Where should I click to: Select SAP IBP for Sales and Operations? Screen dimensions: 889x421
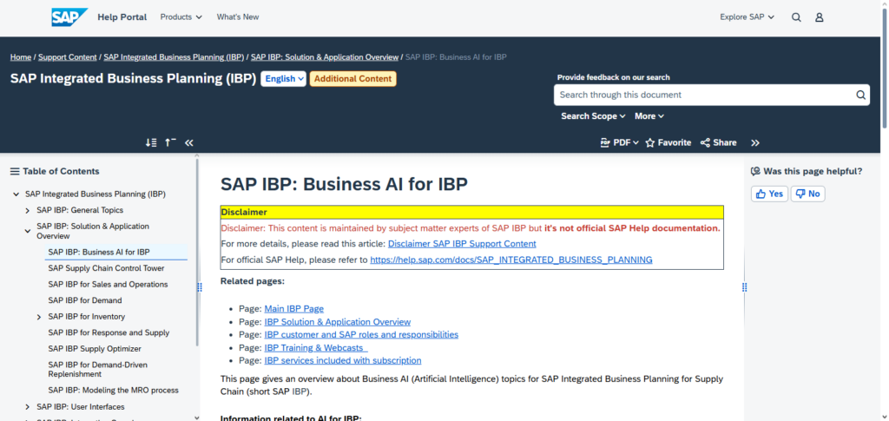pyautogui.click(x=108, y=285)
